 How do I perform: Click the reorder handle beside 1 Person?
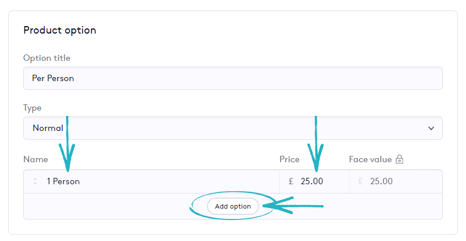[x=35, y=181]
